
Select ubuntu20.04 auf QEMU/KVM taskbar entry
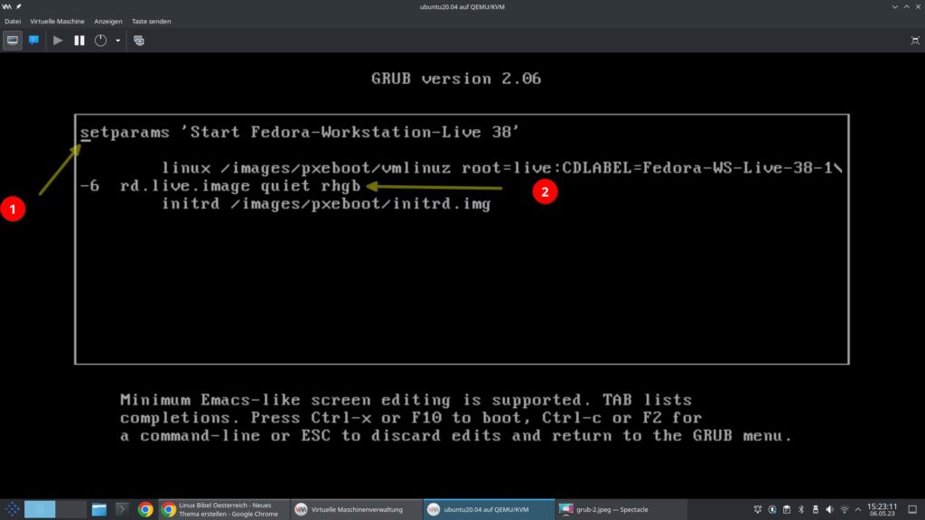click(x=489, y=509)
